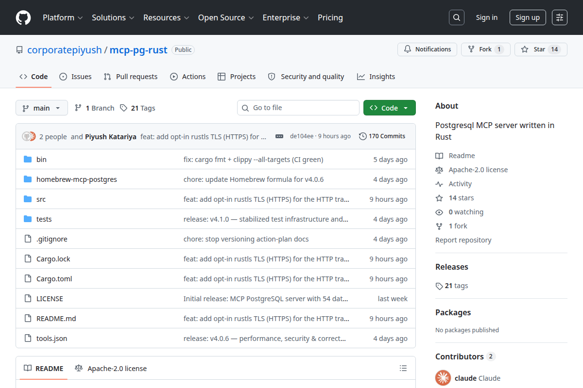Expand the Platform menu
Viewport: 583px width, 388px height.
(x=63, y=17)
